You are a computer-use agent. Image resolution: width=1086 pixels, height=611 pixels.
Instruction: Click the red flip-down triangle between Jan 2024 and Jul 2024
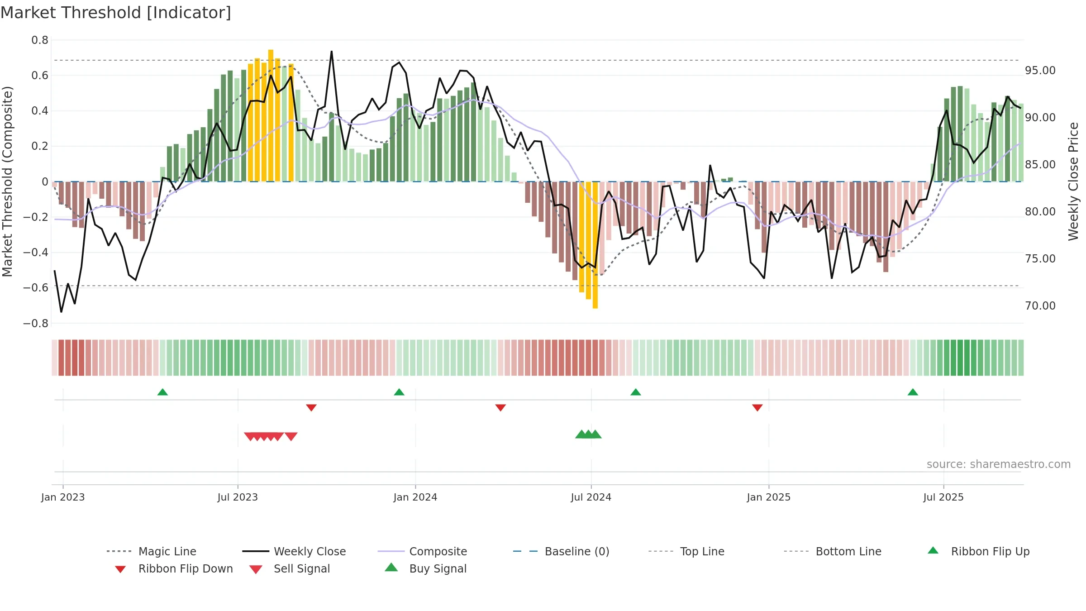[x=500, y=408]
